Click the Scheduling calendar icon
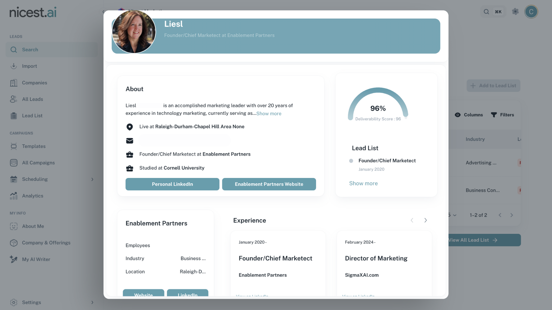This screenshot has height=310, width=552. pyautogui.click(x=14, y=179)
